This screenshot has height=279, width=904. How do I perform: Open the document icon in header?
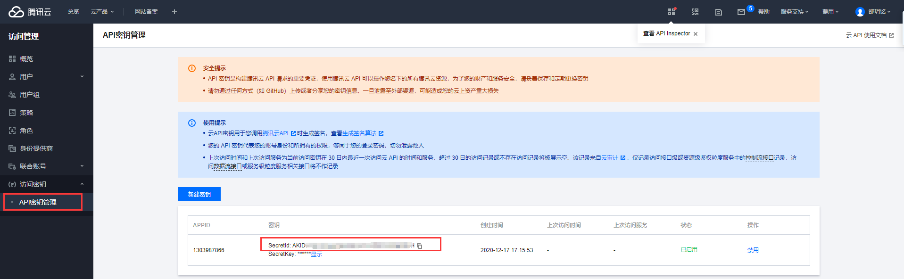(x=719, y=12)
